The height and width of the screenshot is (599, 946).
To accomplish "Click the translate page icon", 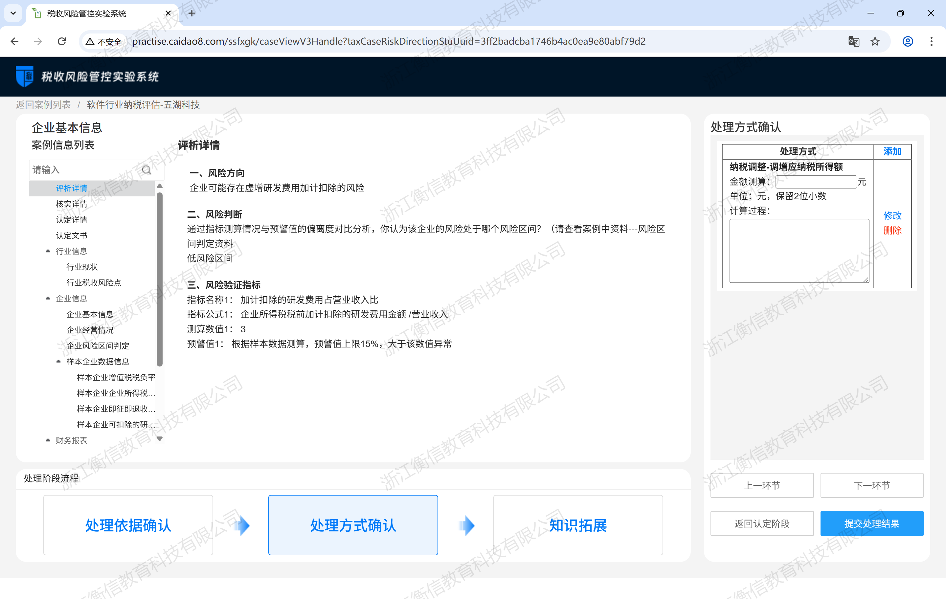I will click(x=853, y=41).
